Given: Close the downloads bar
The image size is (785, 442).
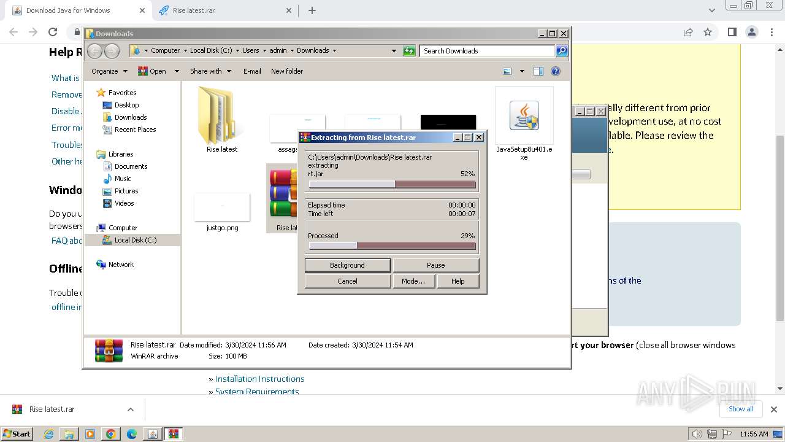Looking at the screenshot, I should 773,409.
